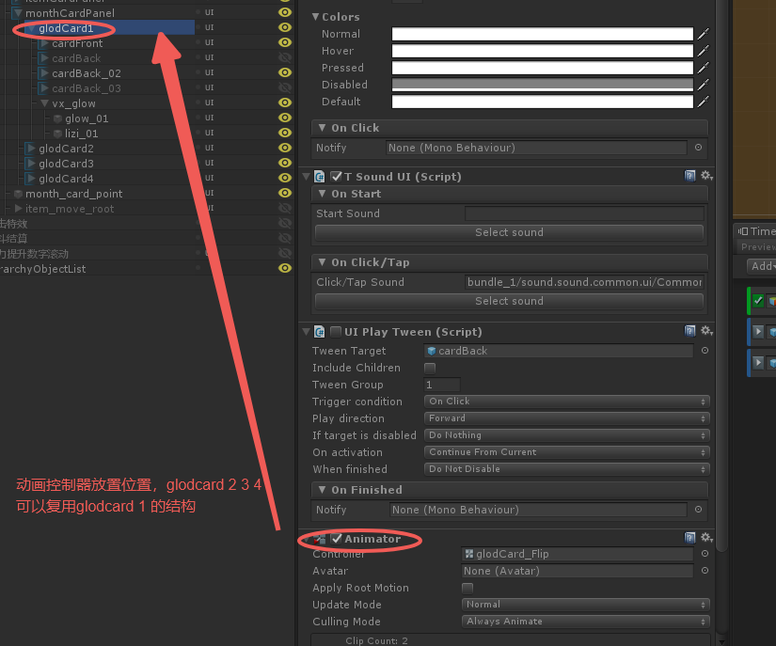Screen dimensions: 776x646
Task: Click the Click/Tap Sound path field
Action: [584, 282]
